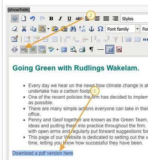Click the bullet starting 'One of the recent policies'

(88, 100)
